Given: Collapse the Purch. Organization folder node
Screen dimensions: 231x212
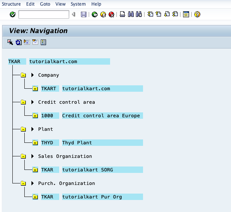Looking at the screenshot, I should pos(23,183).
